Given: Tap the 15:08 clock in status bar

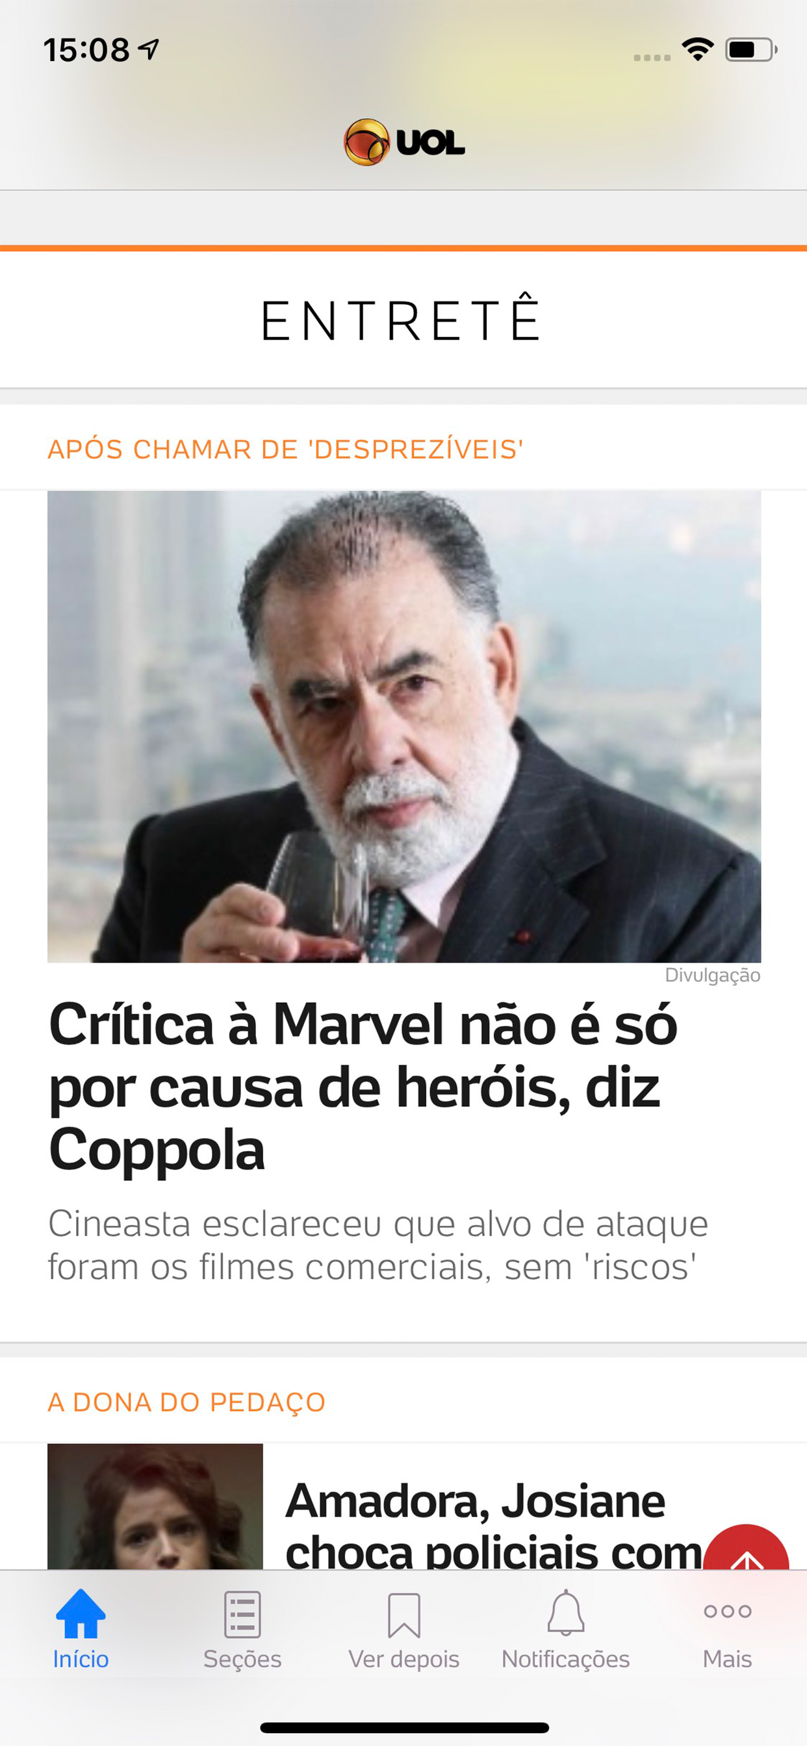Looking at the screenshot, I should [86, 49].
